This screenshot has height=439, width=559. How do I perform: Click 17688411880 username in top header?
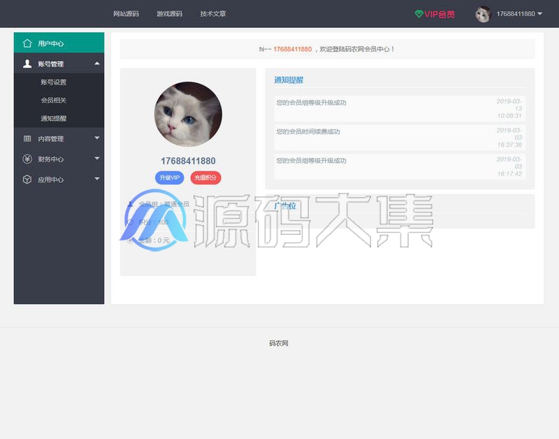(x=516, y=14)
